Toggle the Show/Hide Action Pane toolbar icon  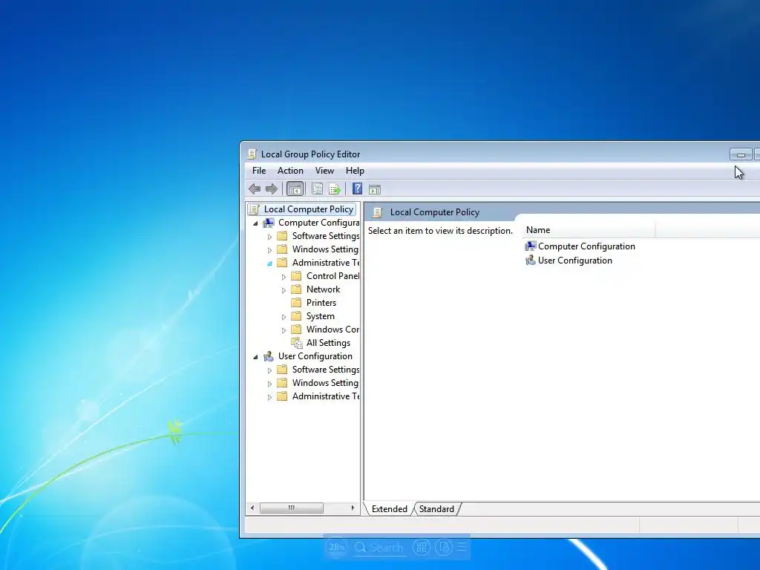tap(375, 189)
